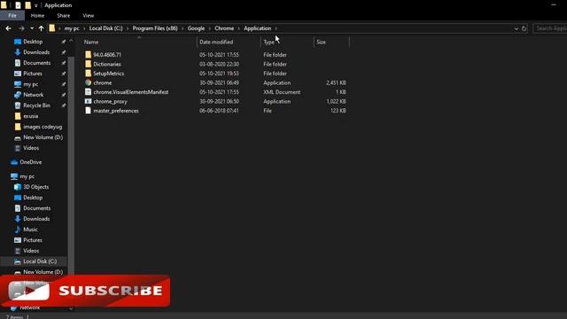Click 'Local Disk (C:)' breadcrumb
567x319 pixels.
106,28
